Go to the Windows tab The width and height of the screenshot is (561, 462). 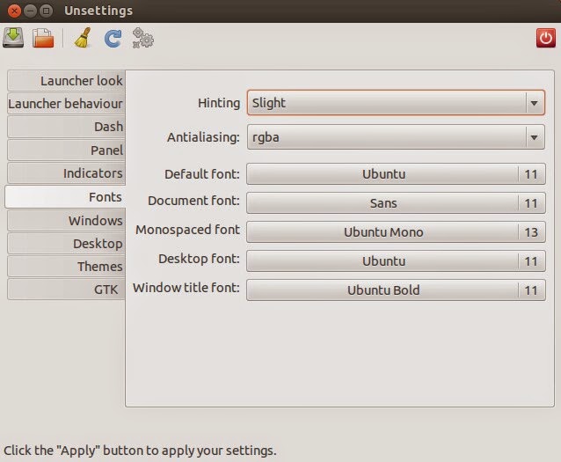click(x=67, y=221)
